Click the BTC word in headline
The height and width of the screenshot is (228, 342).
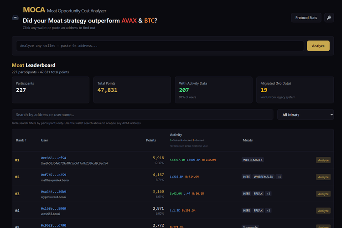tap(150, 21)
